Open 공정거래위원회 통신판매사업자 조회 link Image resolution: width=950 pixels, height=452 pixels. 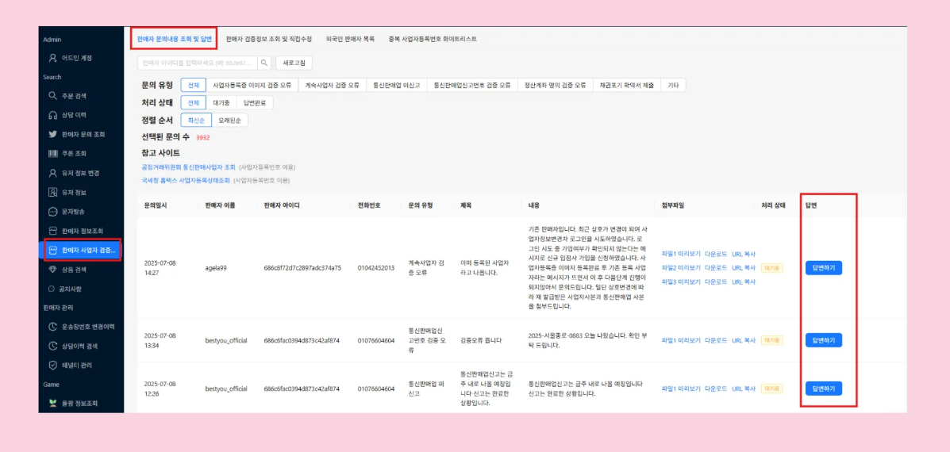pyautogui.click(x=188, y=167)
